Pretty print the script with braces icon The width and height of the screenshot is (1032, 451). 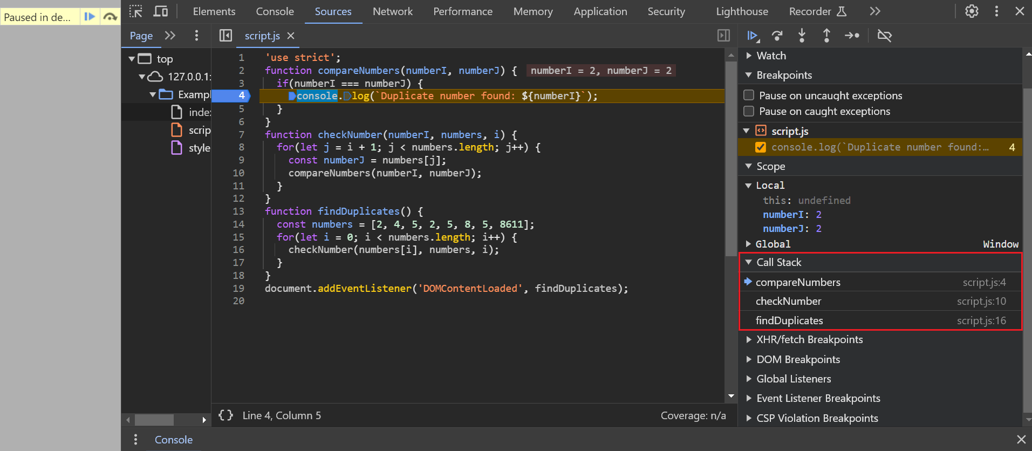(x=225, y=415)
